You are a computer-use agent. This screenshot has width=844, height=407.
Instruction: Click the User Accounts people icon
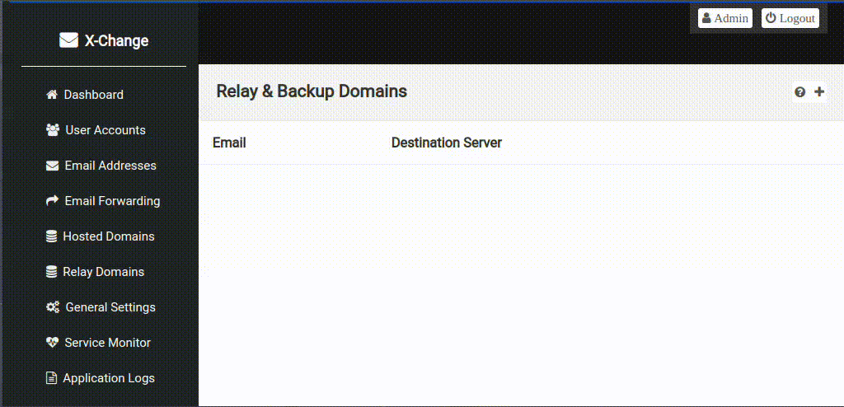click(53, 130)
